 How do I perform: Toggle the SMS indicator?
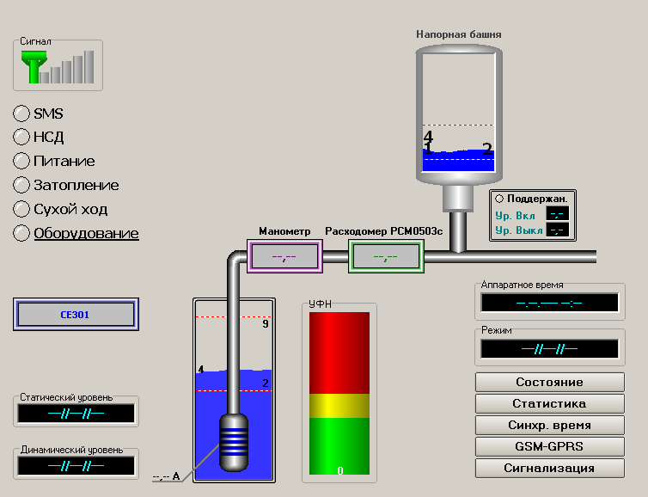(21, 114)
